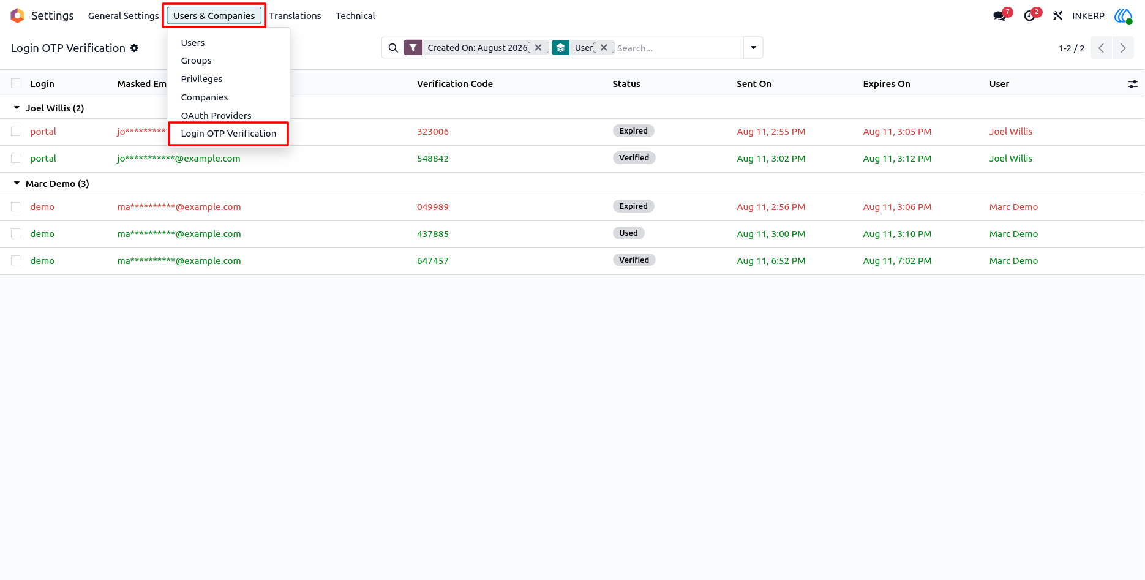Screen dimensions: 1145x580
Task: Click the 1-2 / 2 pager counter
Action: point(1071,48)
